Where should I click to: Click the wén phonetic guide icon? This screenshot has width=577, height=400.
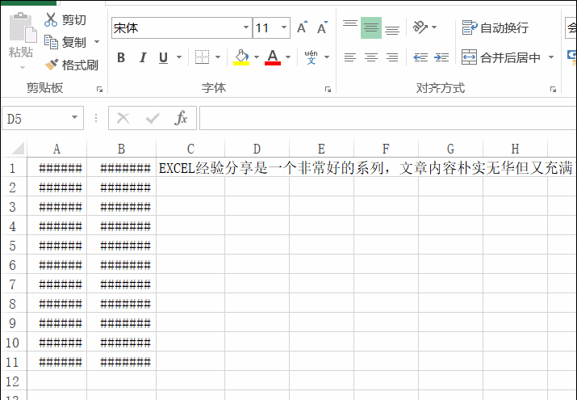tap(311, 57)
